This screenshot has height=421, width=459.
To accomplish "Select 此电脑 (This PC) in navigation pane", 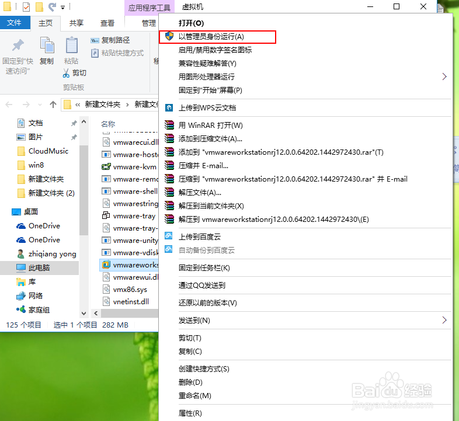I will [40, 267].
